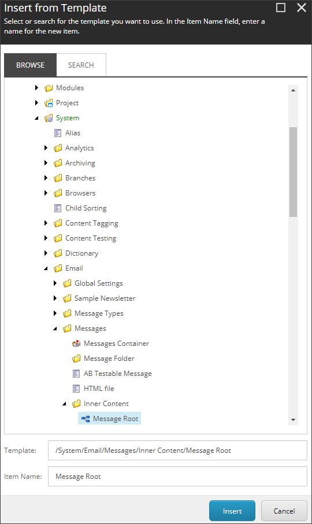Click the HTML file template icon

76,389
